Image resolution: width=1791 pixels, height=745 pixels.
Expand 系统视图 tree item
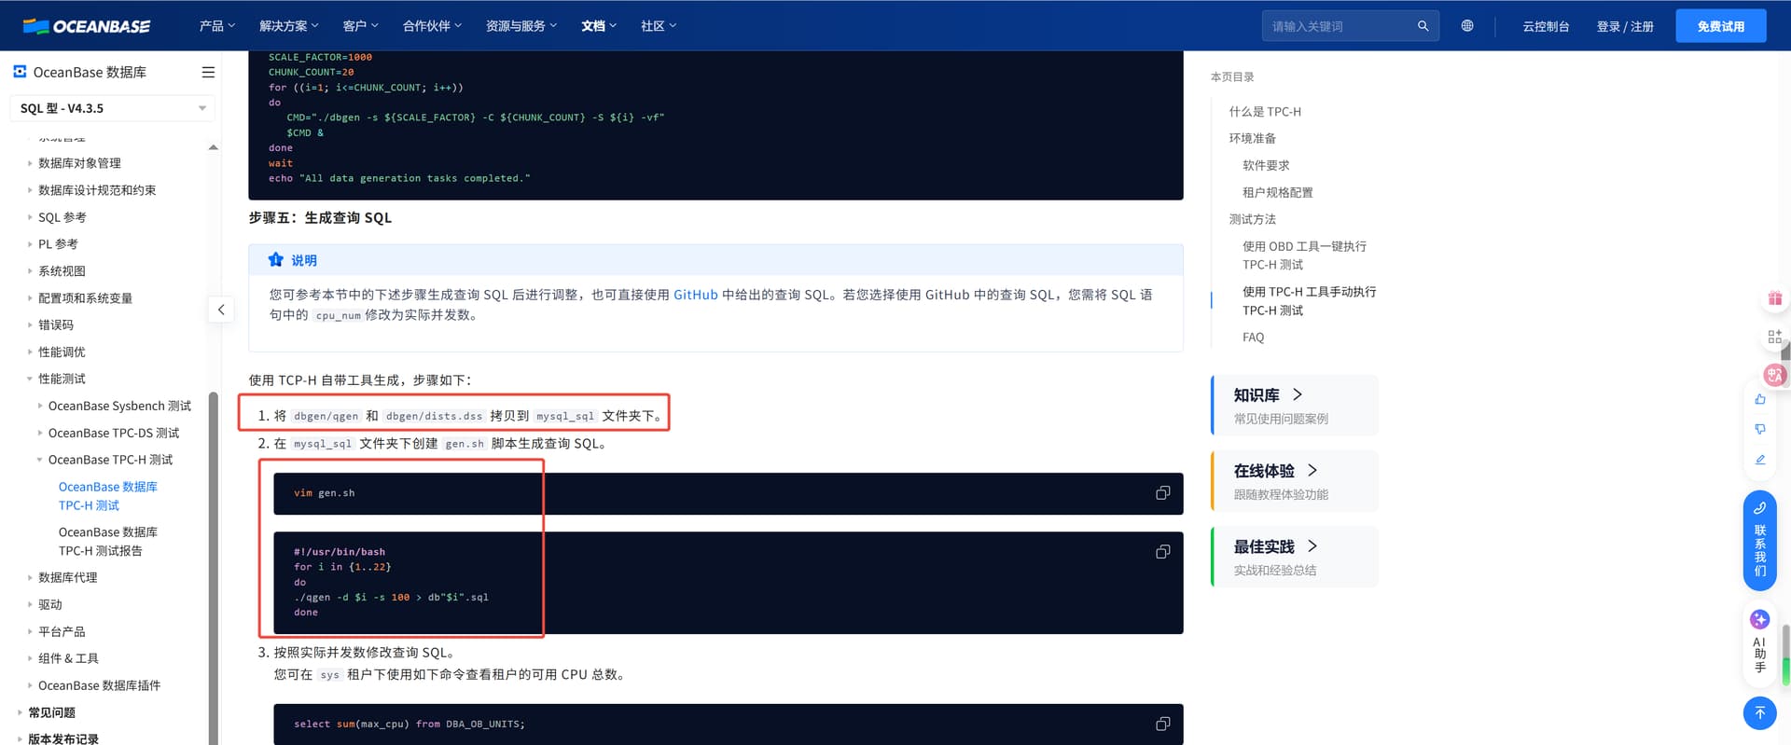[62, 271]
